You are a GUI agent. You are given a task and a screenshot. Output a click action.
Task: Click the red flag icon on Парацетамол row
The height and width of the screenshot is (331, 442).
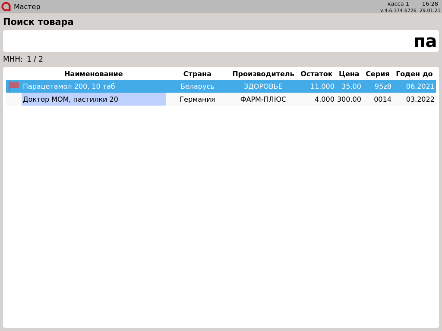14,86
